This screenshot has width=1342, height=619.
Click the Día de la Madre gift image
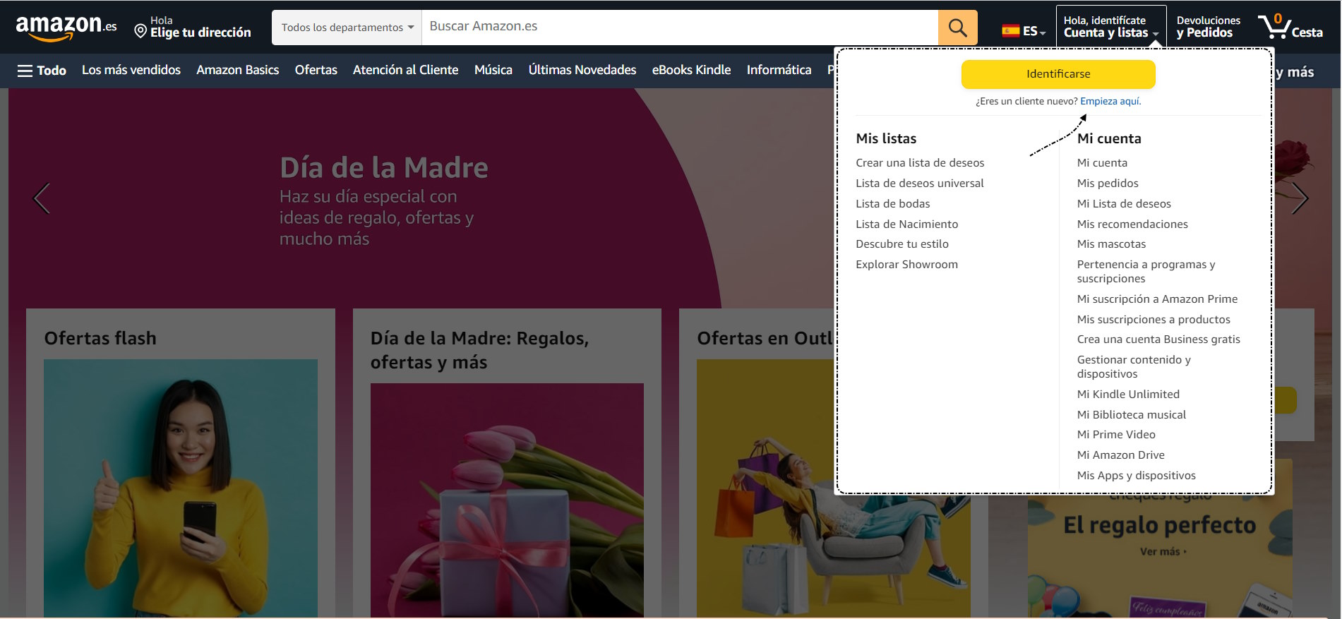coord(507,500)
